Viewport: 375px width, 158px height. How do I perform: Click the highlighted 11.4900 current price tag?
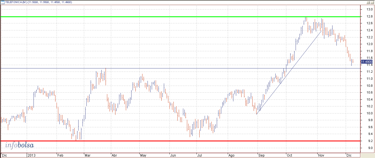point(367,62)
